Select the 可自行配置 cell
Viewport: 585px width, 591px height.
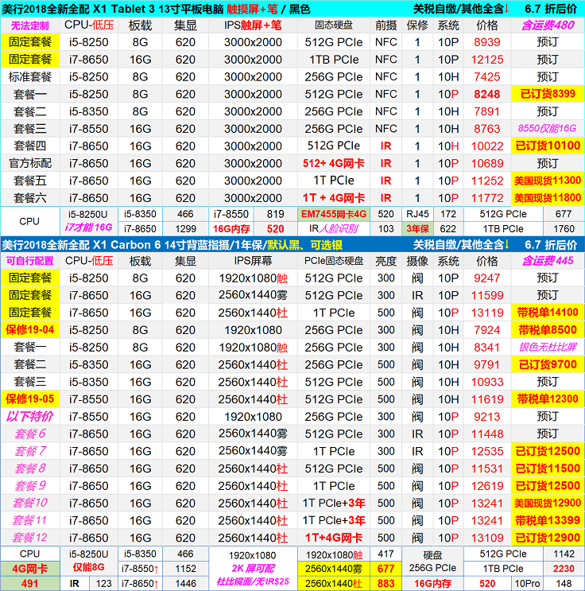click(x=29, y=260)
